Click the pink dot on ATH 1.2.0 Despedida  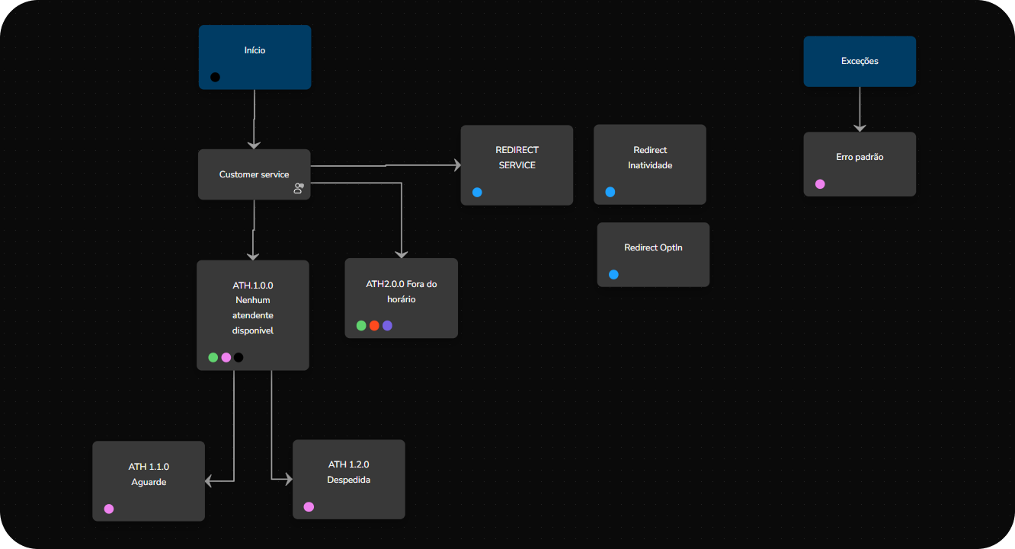(309, 506)
